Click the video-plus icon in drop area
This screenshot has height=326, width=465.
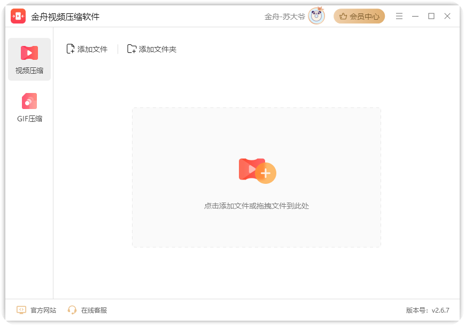pyautogui.click(x=258, y=171)
